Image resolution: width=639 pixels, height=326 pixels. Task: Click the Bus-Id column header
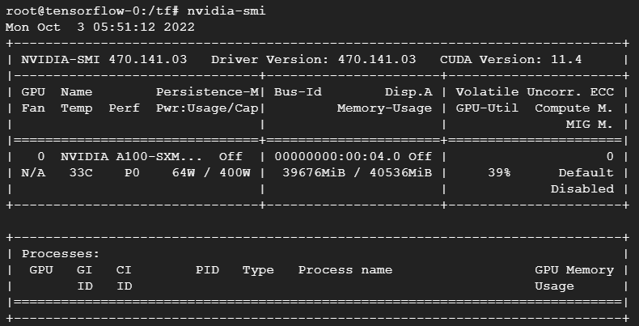[298, 92]
